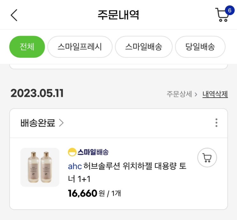Viewport: 237px width, 220px height.
Task: Choose the 당일배송 filter tab
Action: (200, 47)
